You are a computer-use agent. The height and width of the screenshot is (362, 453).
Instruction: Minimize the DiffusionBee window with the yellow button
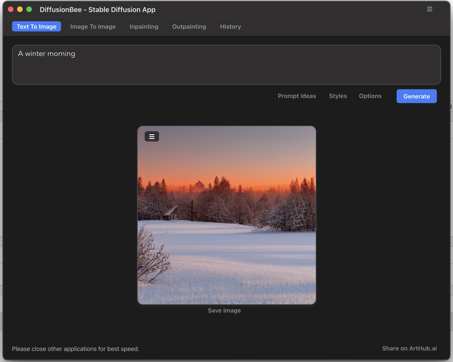[x=20, y=9]
